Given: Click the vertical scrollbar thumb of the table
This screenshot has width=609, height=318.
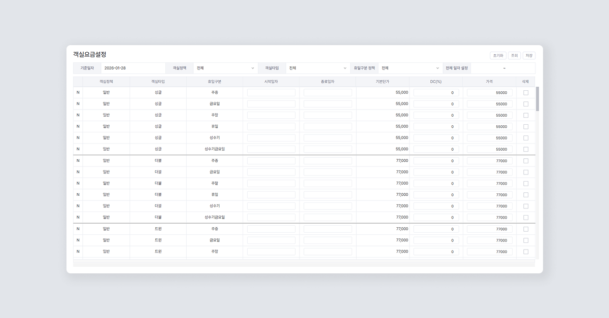Looking at the screenshot, I should (537, 98).
